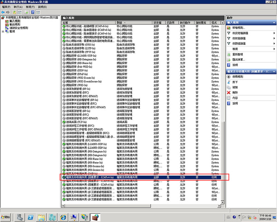Click the firewall taskbar button
277x222 pixels.
(96, 217)
